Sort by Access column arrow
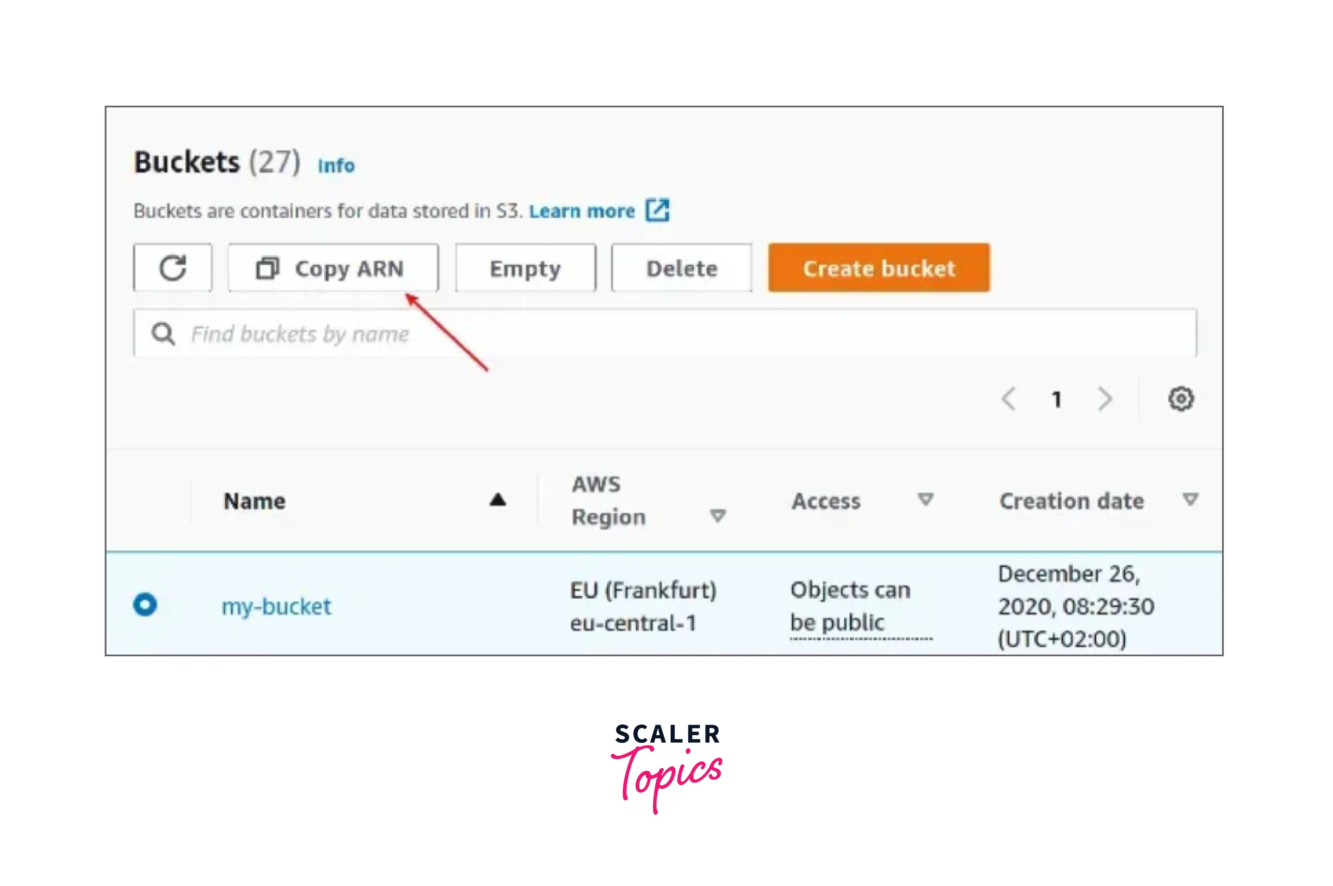The width and height of the screenshot is (1333, 886). click(x=925, y=500)
